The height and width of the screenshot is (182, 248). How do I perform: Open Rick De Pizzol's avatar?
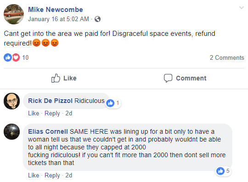[11, 101]
